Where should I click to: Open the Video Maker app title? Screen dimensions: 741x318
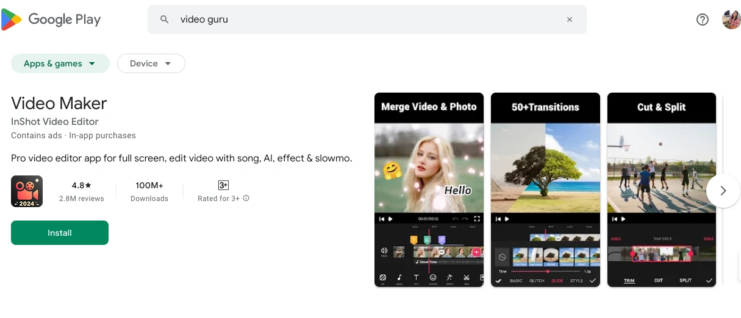(x=59, y=103)
